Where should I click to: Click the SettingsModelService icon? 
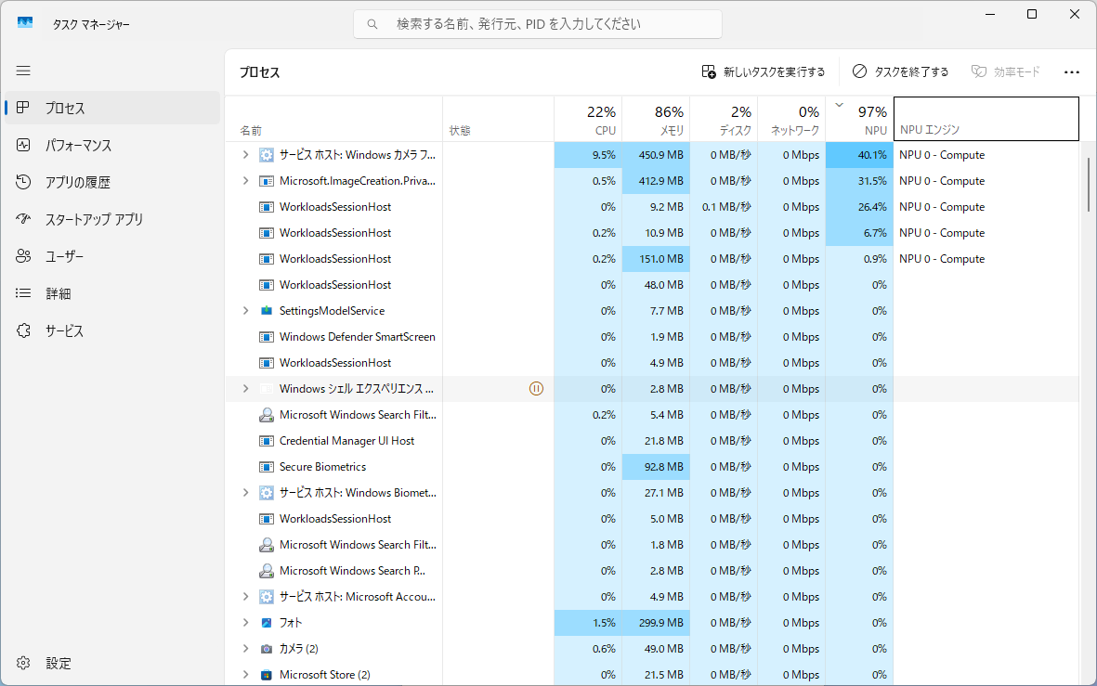[x=267, y=310]
